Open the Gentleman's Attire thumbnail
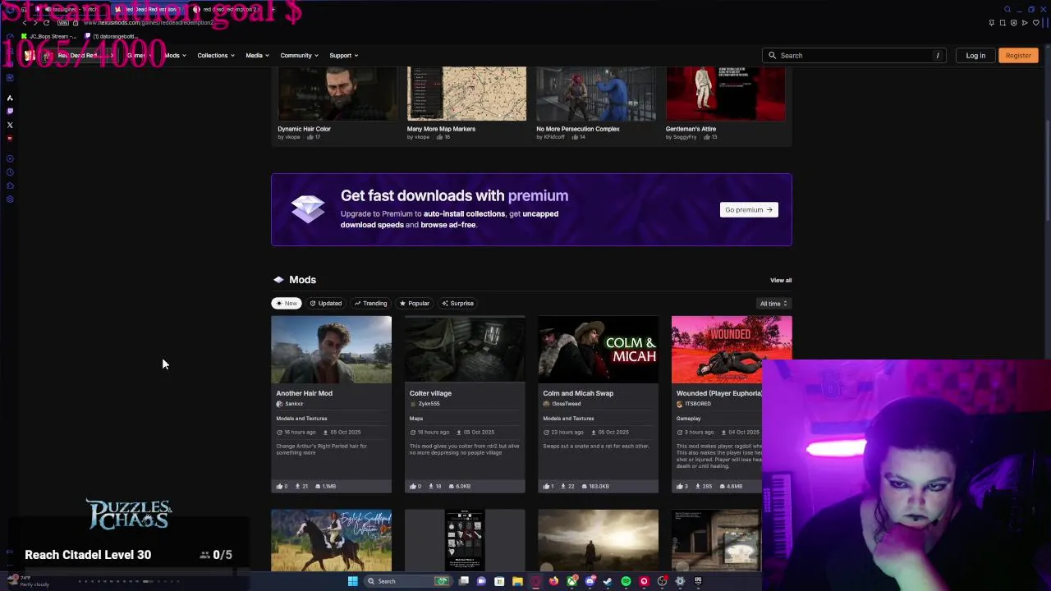This screenshot has width=1051, height=591. (x=726, y=94)
